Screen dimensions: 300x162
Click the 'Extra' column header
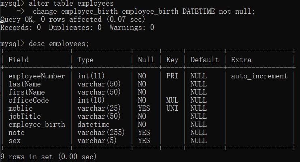(x=241, y=60)
